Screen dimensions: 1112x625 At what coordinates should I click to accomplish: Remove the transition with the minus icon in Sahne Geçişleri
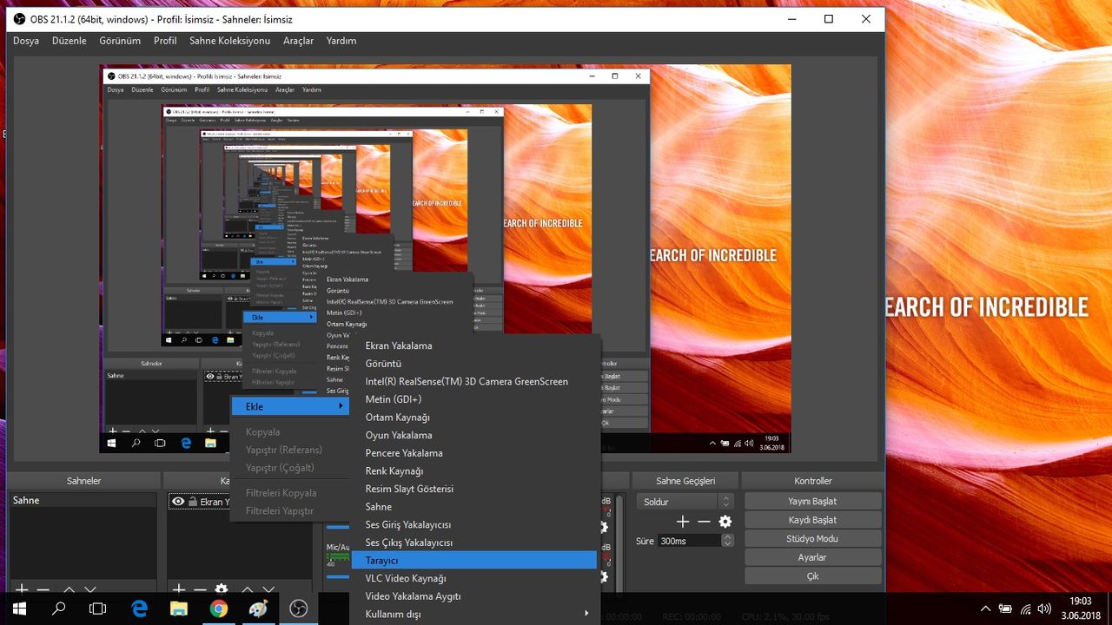pyautogui.click(x=704, y=522)
